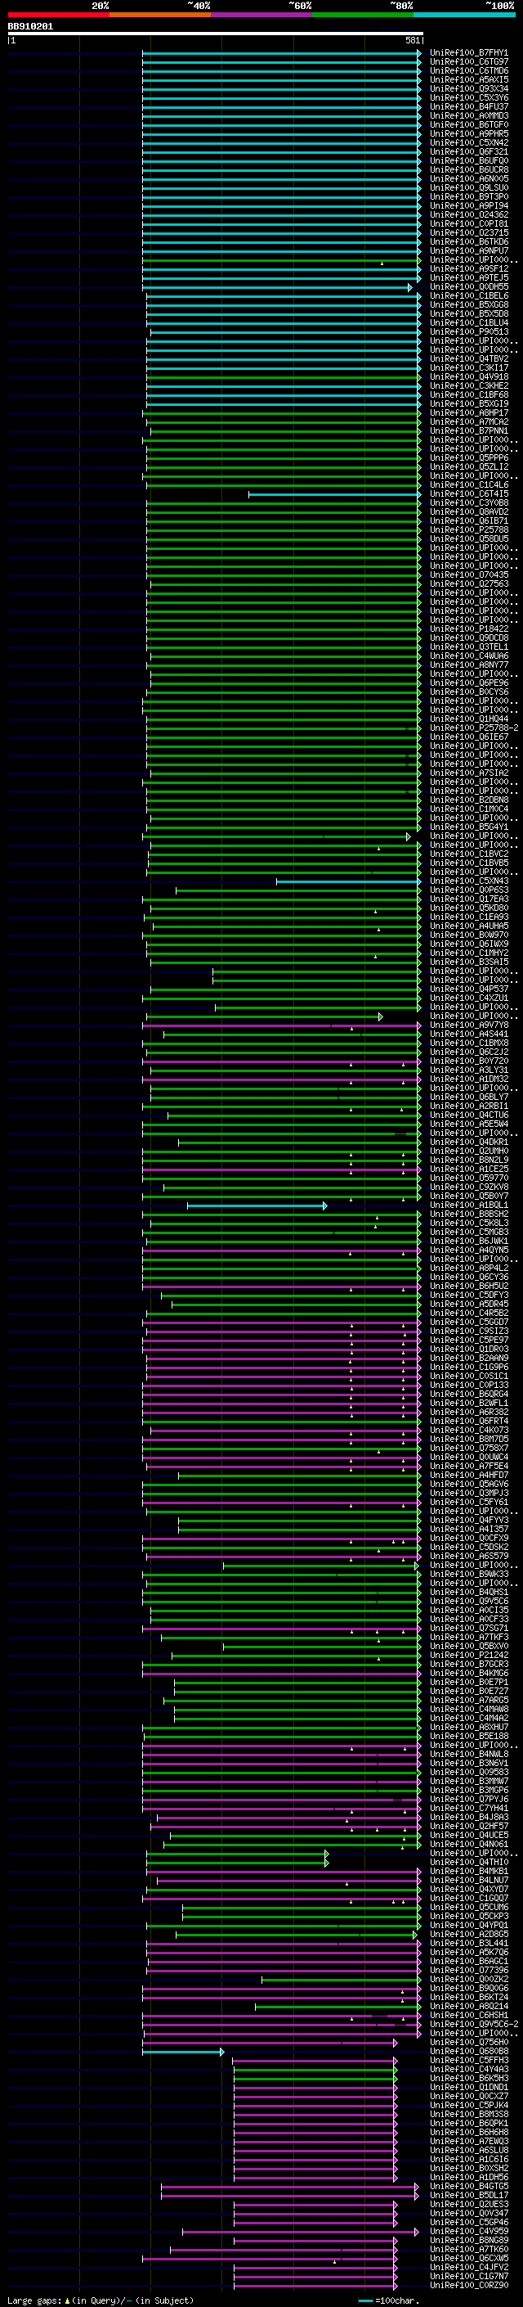523x2307 pixels.
Task: Select the UniRef100_Q4TBV2 label
Action: click(x=468, y=358)
